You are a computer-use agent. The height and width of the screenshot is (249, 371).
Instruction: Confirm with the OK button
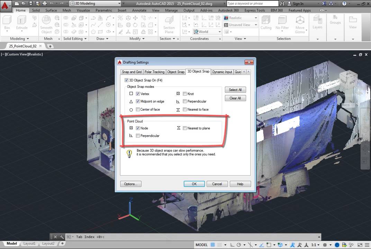(194, 184)
